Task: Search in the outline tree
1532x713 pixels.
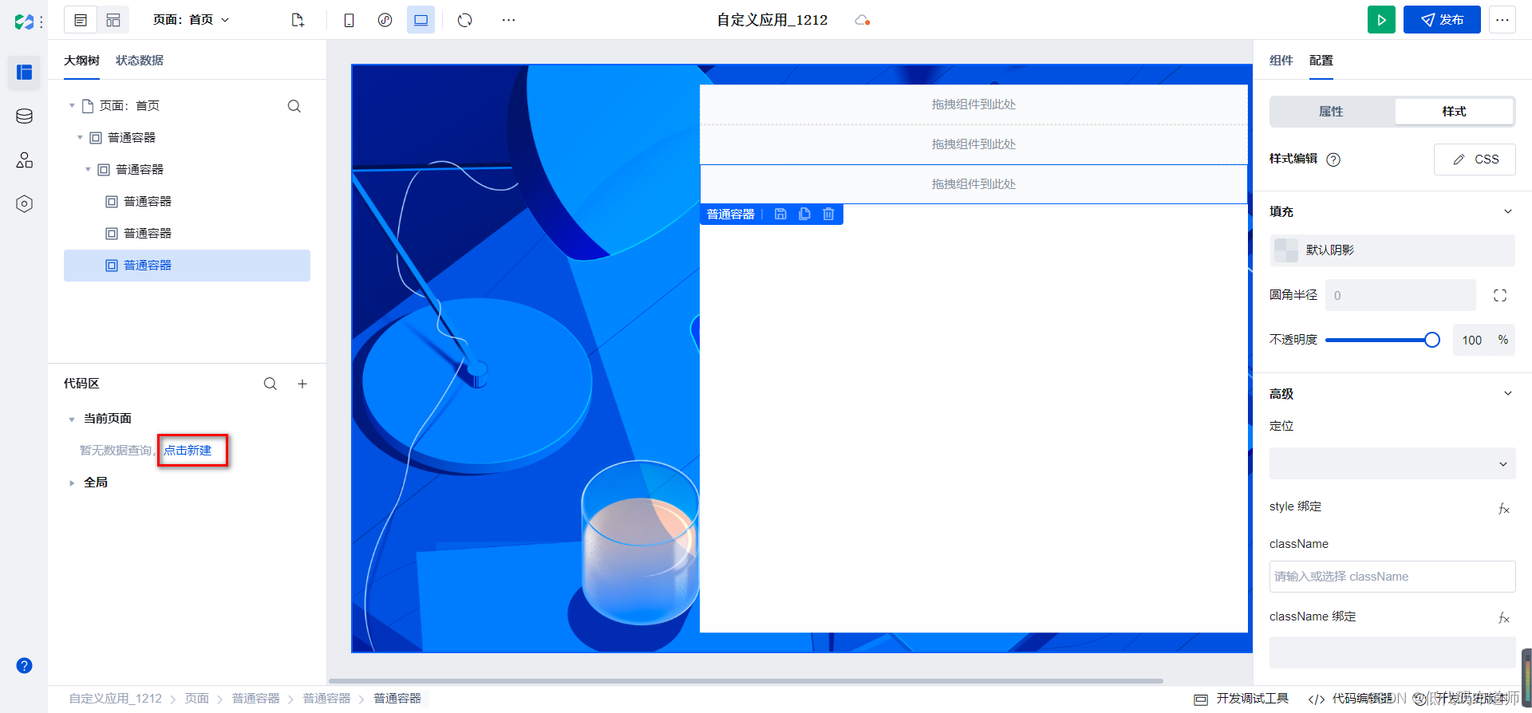Action: click(x=294, y=106)
